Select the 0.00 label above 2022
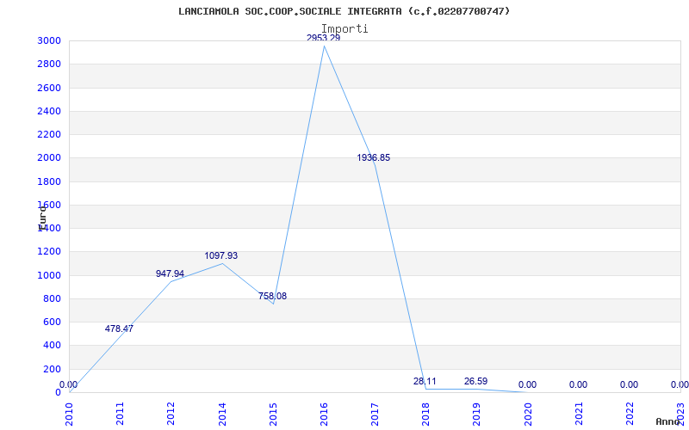The height and width of the screenshot is (430, 689). pos(630,384)
